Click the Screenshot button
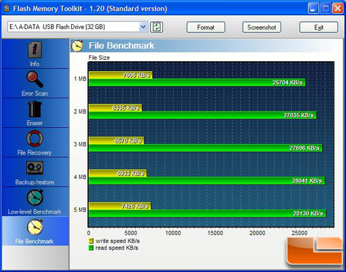 tap(262, 27)
